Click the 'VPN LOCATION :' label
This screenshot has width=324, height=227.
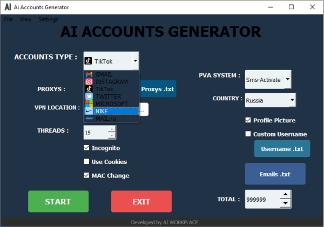coord(57,107)
